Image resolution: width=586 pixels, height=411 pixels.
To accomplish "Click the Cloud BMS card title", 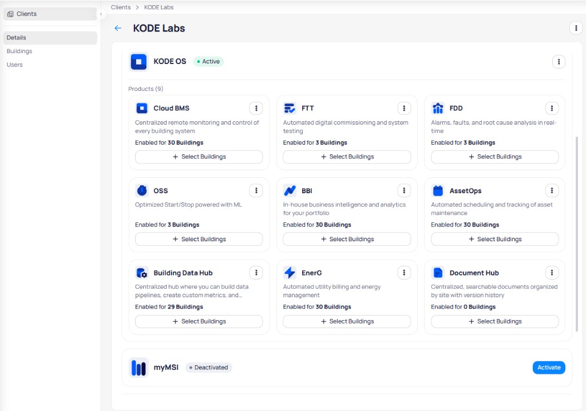I will 171,108.
